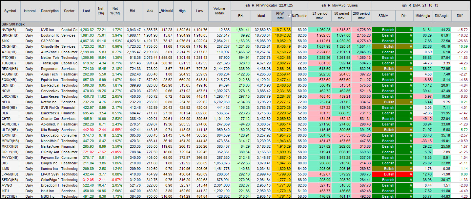Viewport: 471px width, 199px height.
Task: Click the Illumina Inc description cell
Action: coord(50,169)
